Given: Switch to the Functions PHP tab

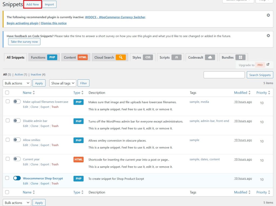Looking at the screenshot, I should coord(44,57).
